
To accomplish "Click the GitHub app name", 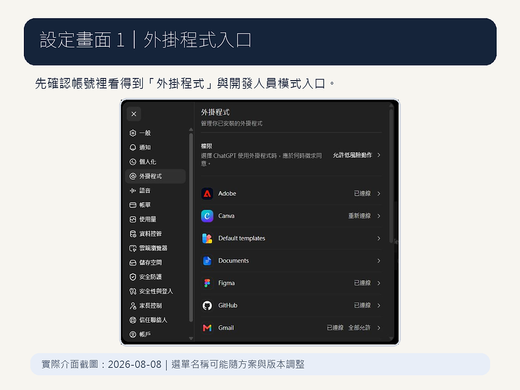I will [228, 306].
